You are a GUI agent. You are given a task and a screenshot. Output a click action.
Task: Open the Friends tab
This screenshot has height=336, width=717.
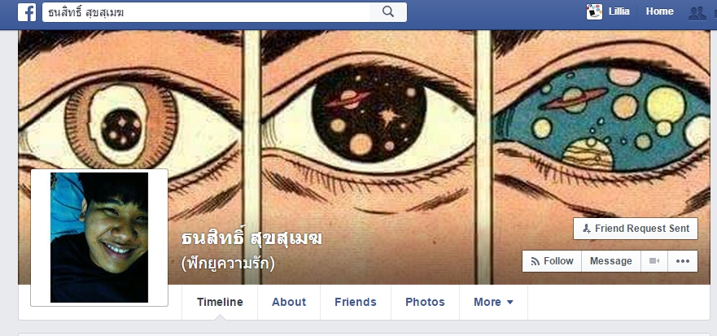pos(356,302)
